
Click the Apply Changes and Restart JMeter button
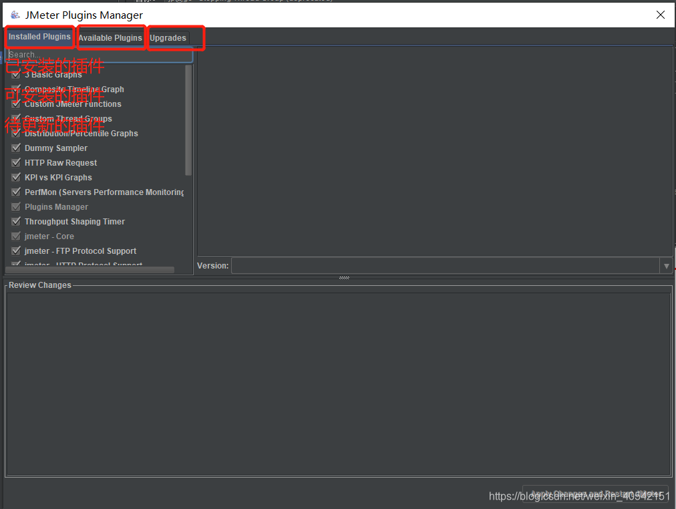click(x=597, y=494)
